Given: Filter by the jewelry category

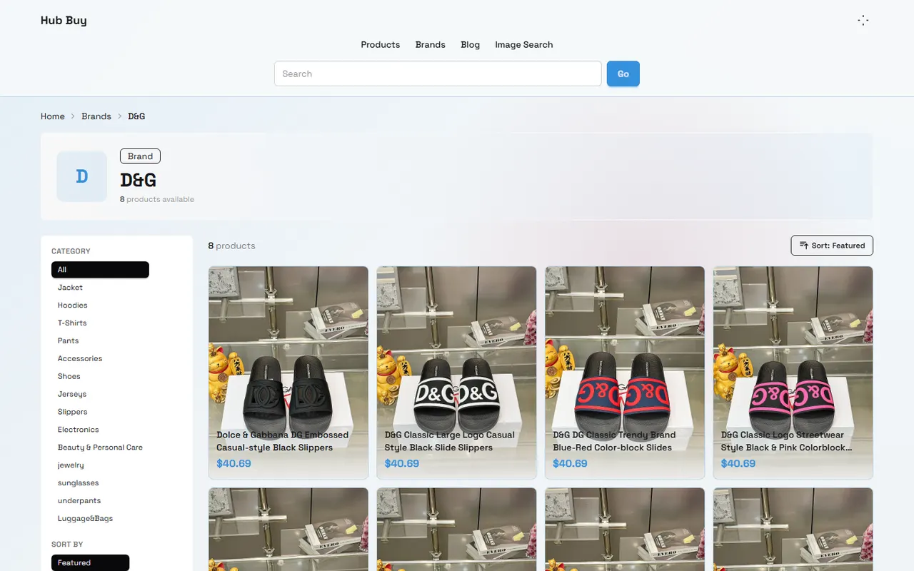Looking at the screenshot, I should (x=71, y=465).
